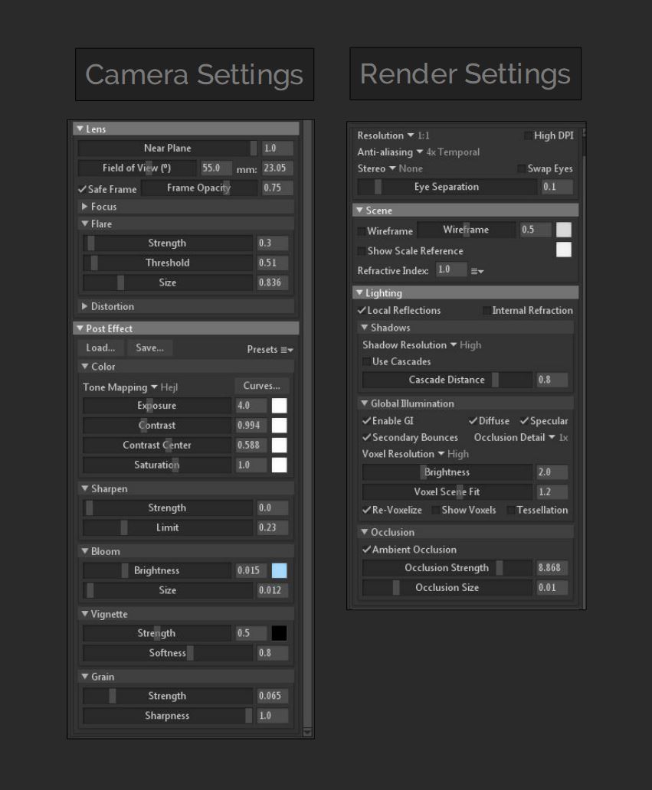Expand the Focus section

(x=85, y=207)
